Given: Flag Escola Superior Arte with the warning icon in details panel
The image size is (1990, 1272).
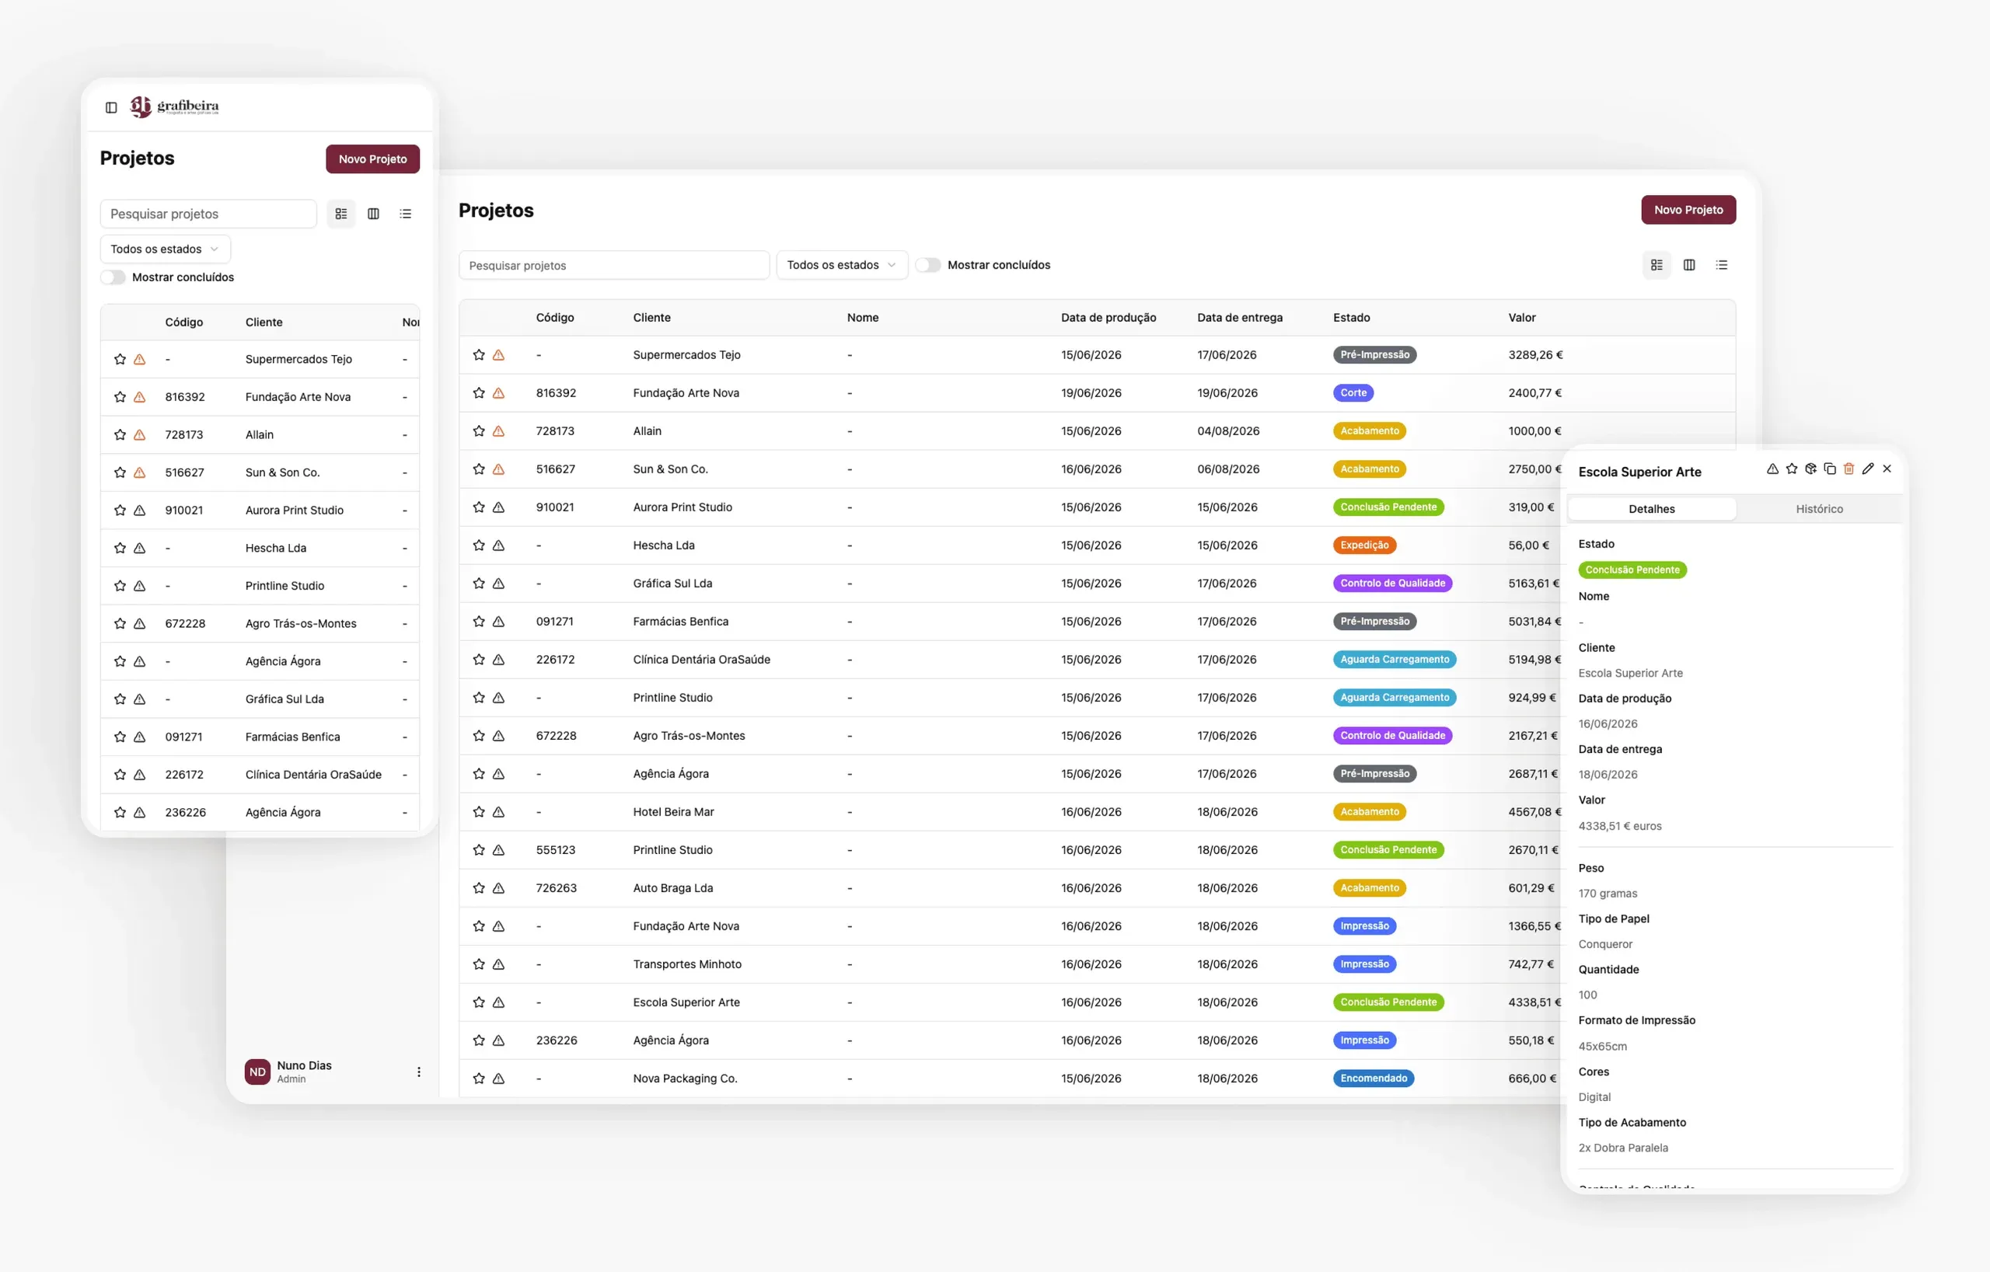Looking at the screenshot, I should coord(1772,469).
